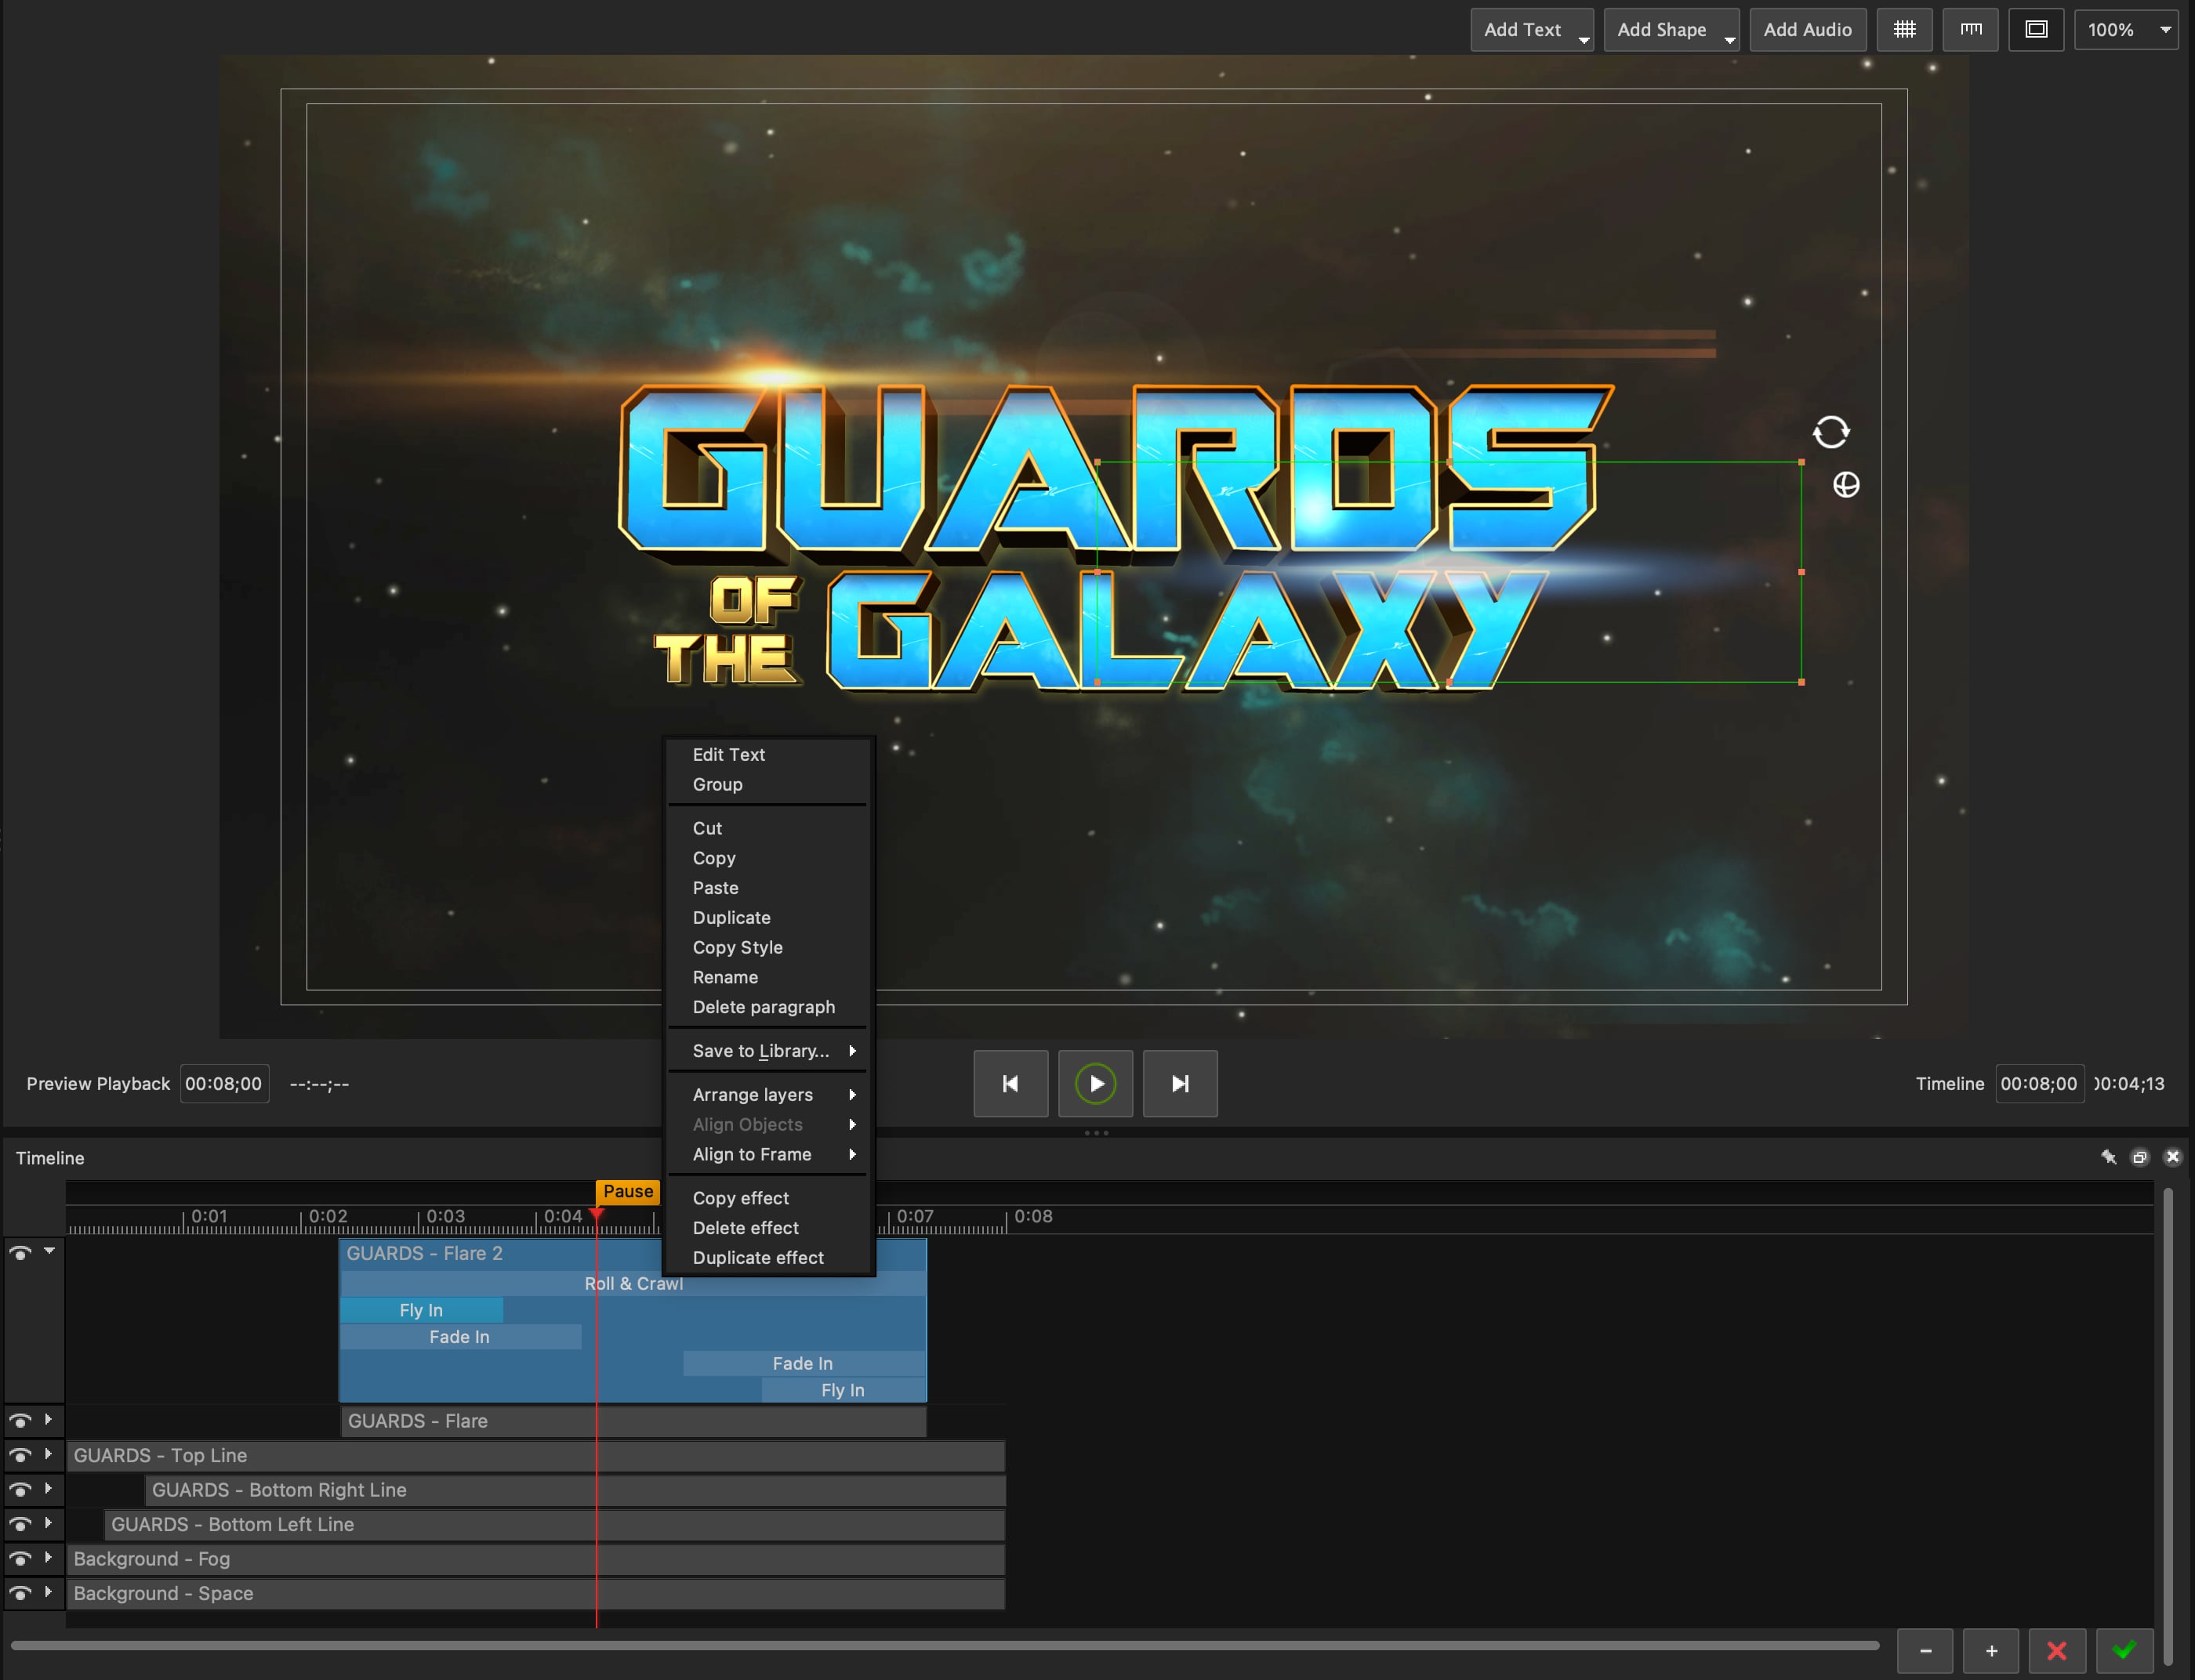Expand the GUARDS - Flare track
The height and width of the screenshot is (1680, 2195).
48,1420
